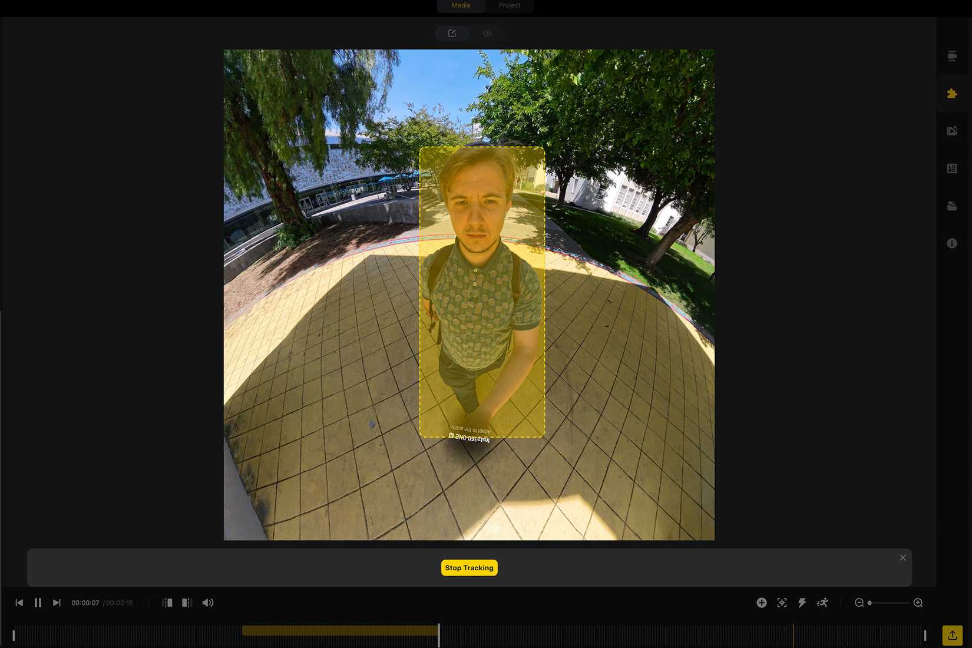The width and height of the screenshot is (972, 648).
Task: Add a keyframe with the plus icon
Action: (762, 603)
